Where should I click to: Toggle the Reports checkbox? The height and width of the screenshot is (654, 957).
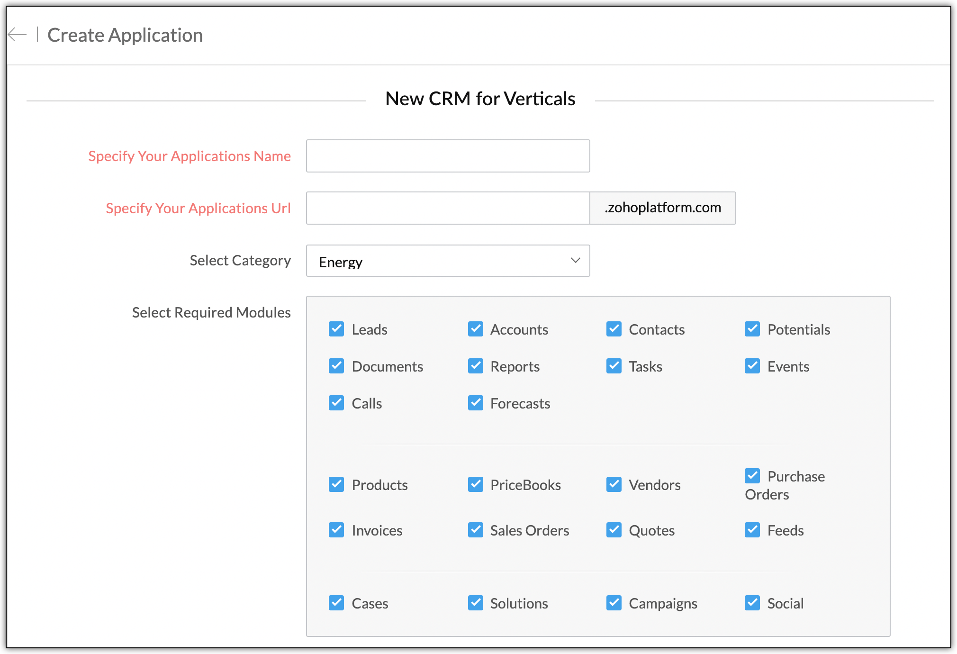(x=475, y=366)
